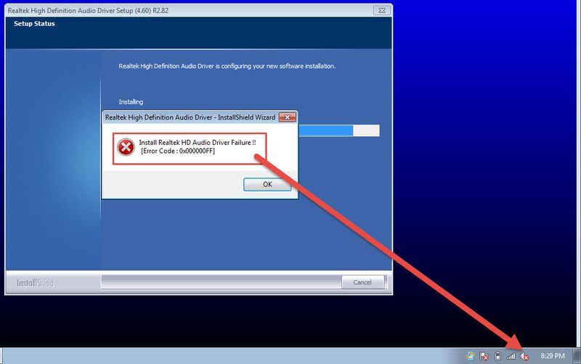Cancel the Realtek driver setup
This screenshot has width=581, height=364.
(x=362, y=282)
